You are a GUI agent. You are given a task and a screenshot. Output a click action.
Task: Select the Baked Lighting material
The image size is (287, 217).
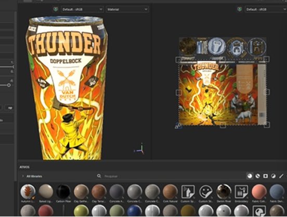(46, 192)
